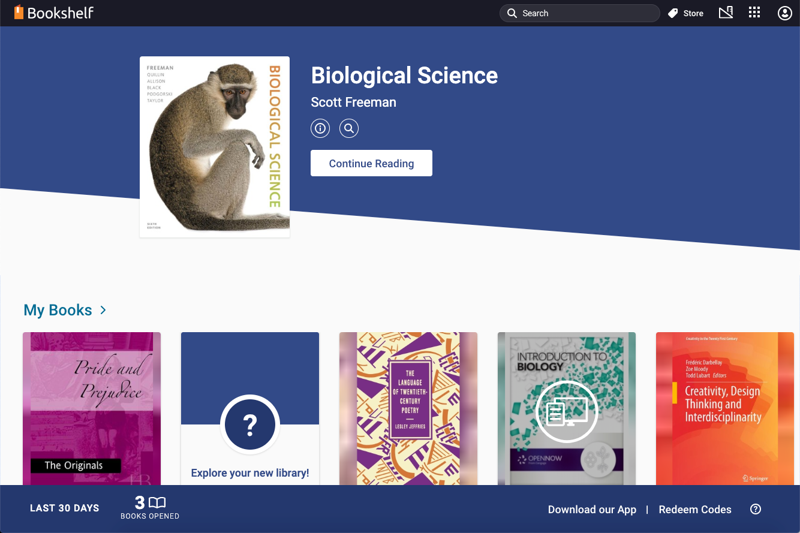View info about Biological Science
The height and width of the screenshot is (533, 800).
320,128
